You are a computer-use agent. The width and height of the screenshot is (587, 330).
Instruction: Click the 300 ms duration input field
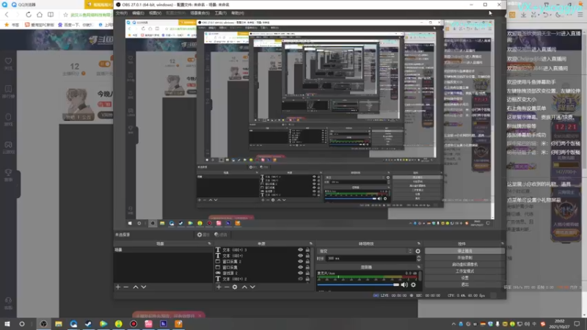pos(371,259)
